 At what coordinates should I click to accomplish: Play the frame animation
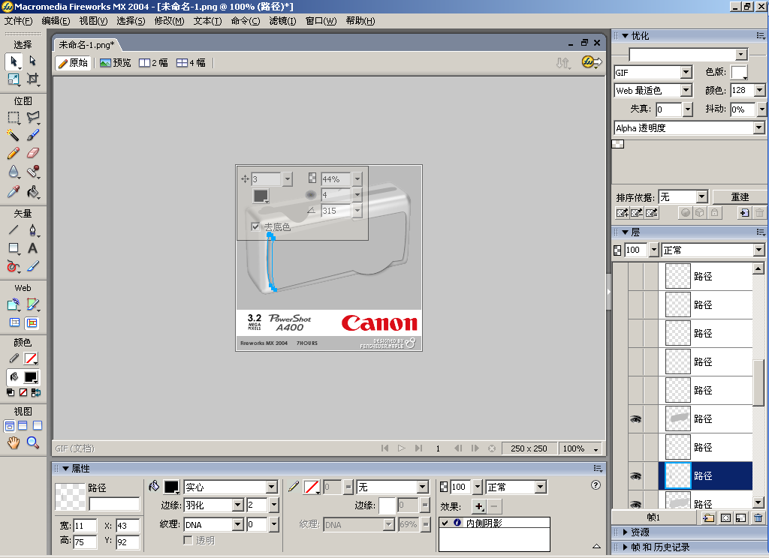402,448
